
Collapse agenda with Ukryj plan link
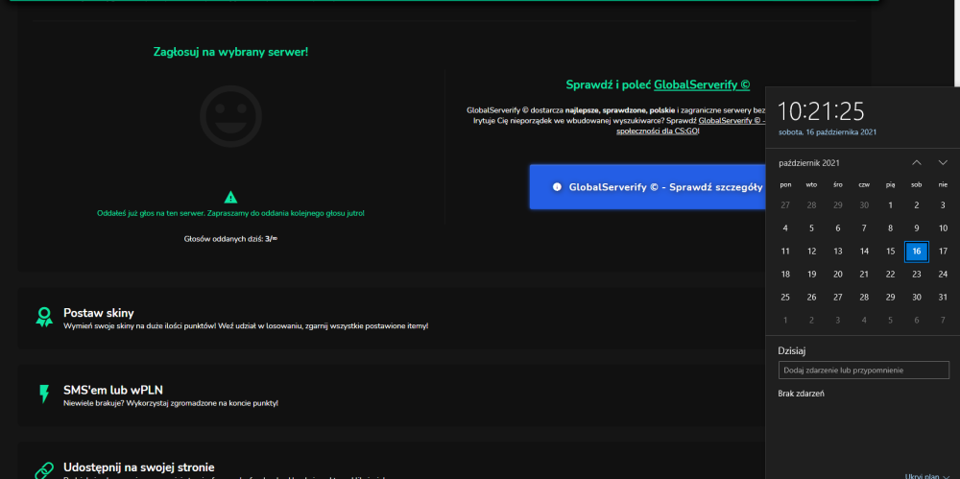[x=925, y=476]
